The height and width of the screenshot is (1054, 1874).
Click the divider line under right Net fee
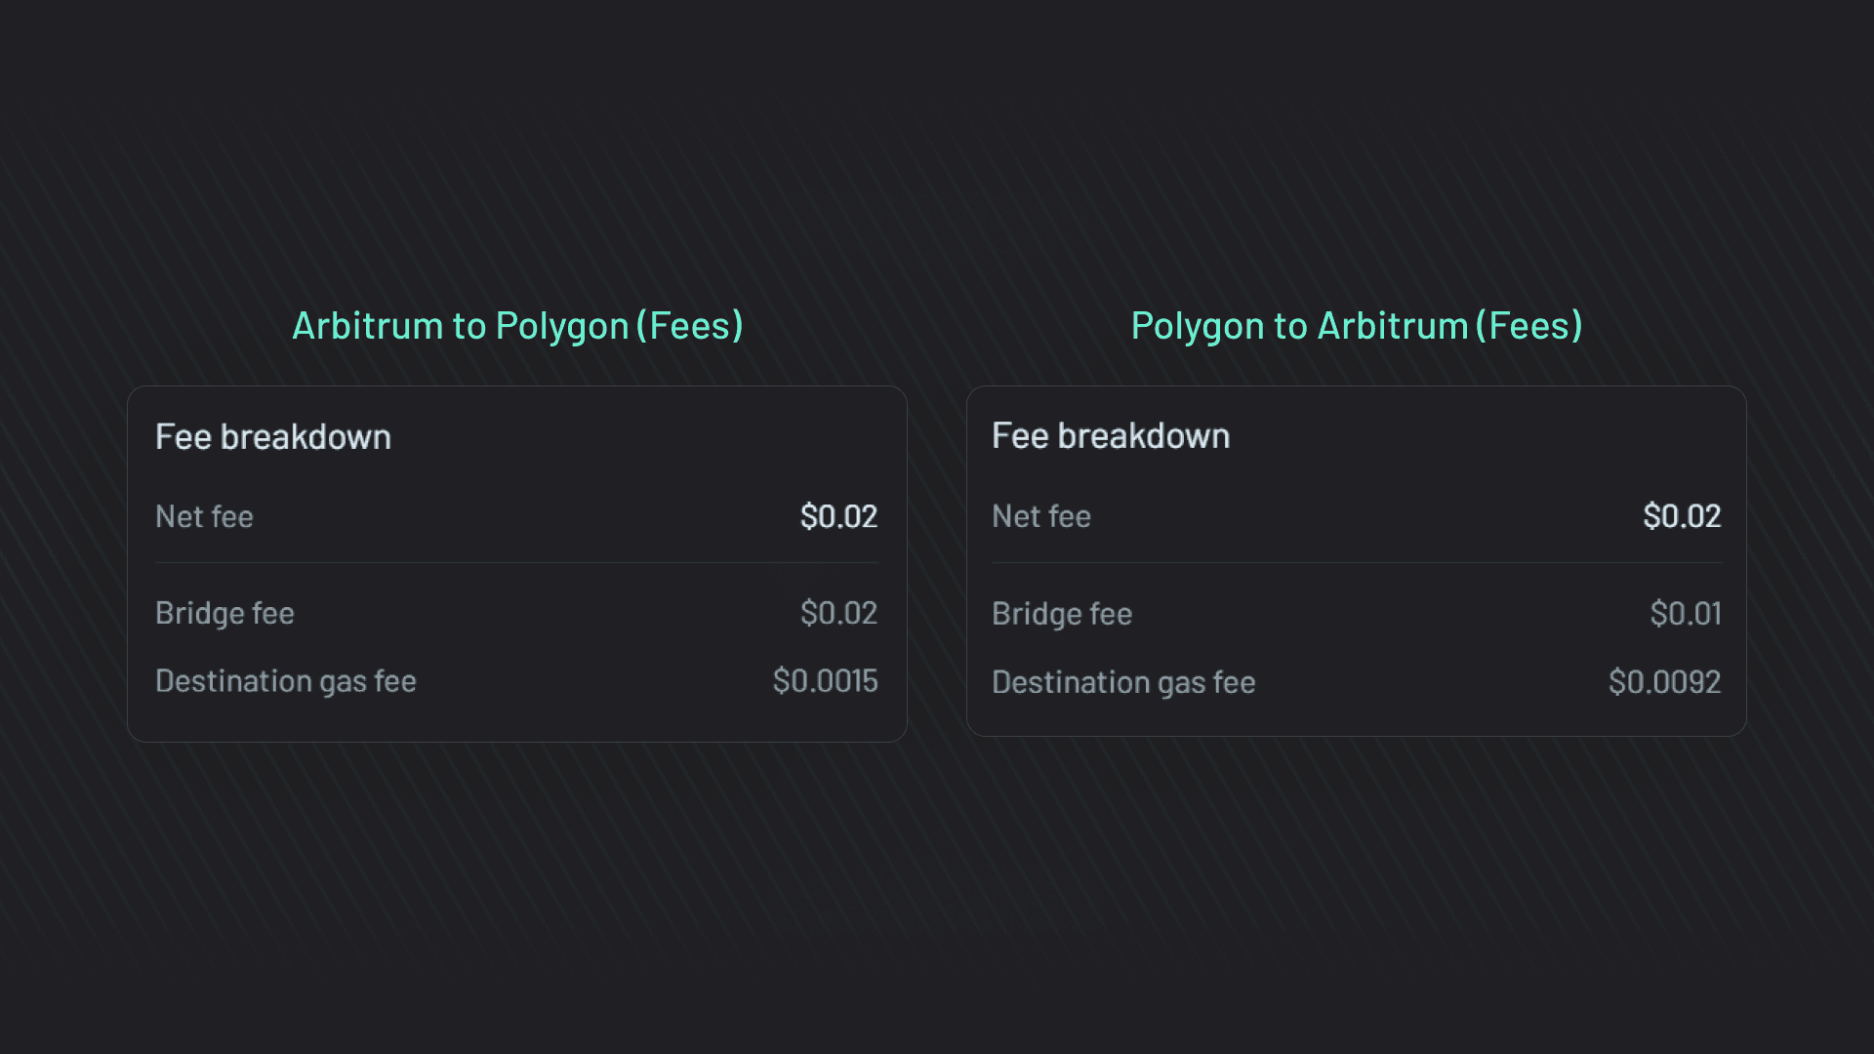click(1357, 562)
